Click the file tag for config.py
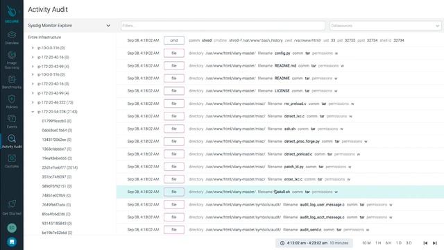 (174, 53)
